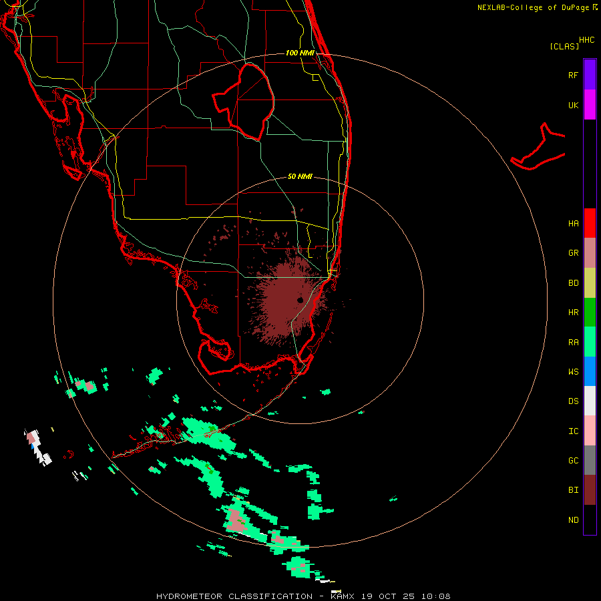Click the 'HA' legend label
This screenshot has width=601, height=601.
point(573,224)
